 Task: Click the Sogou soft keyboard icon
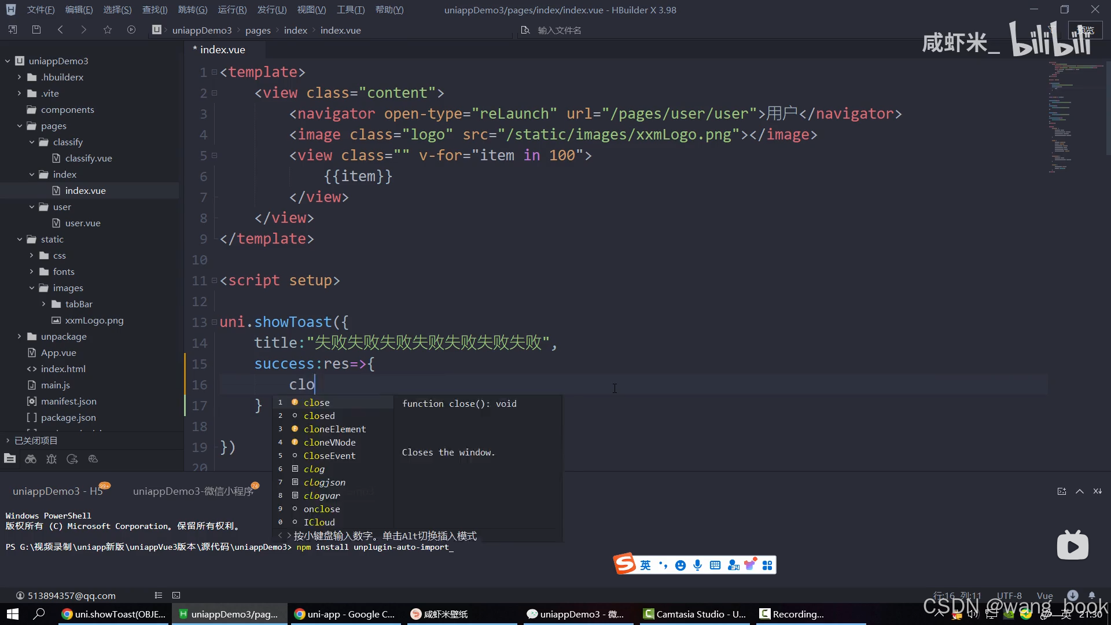click(715, 565)
